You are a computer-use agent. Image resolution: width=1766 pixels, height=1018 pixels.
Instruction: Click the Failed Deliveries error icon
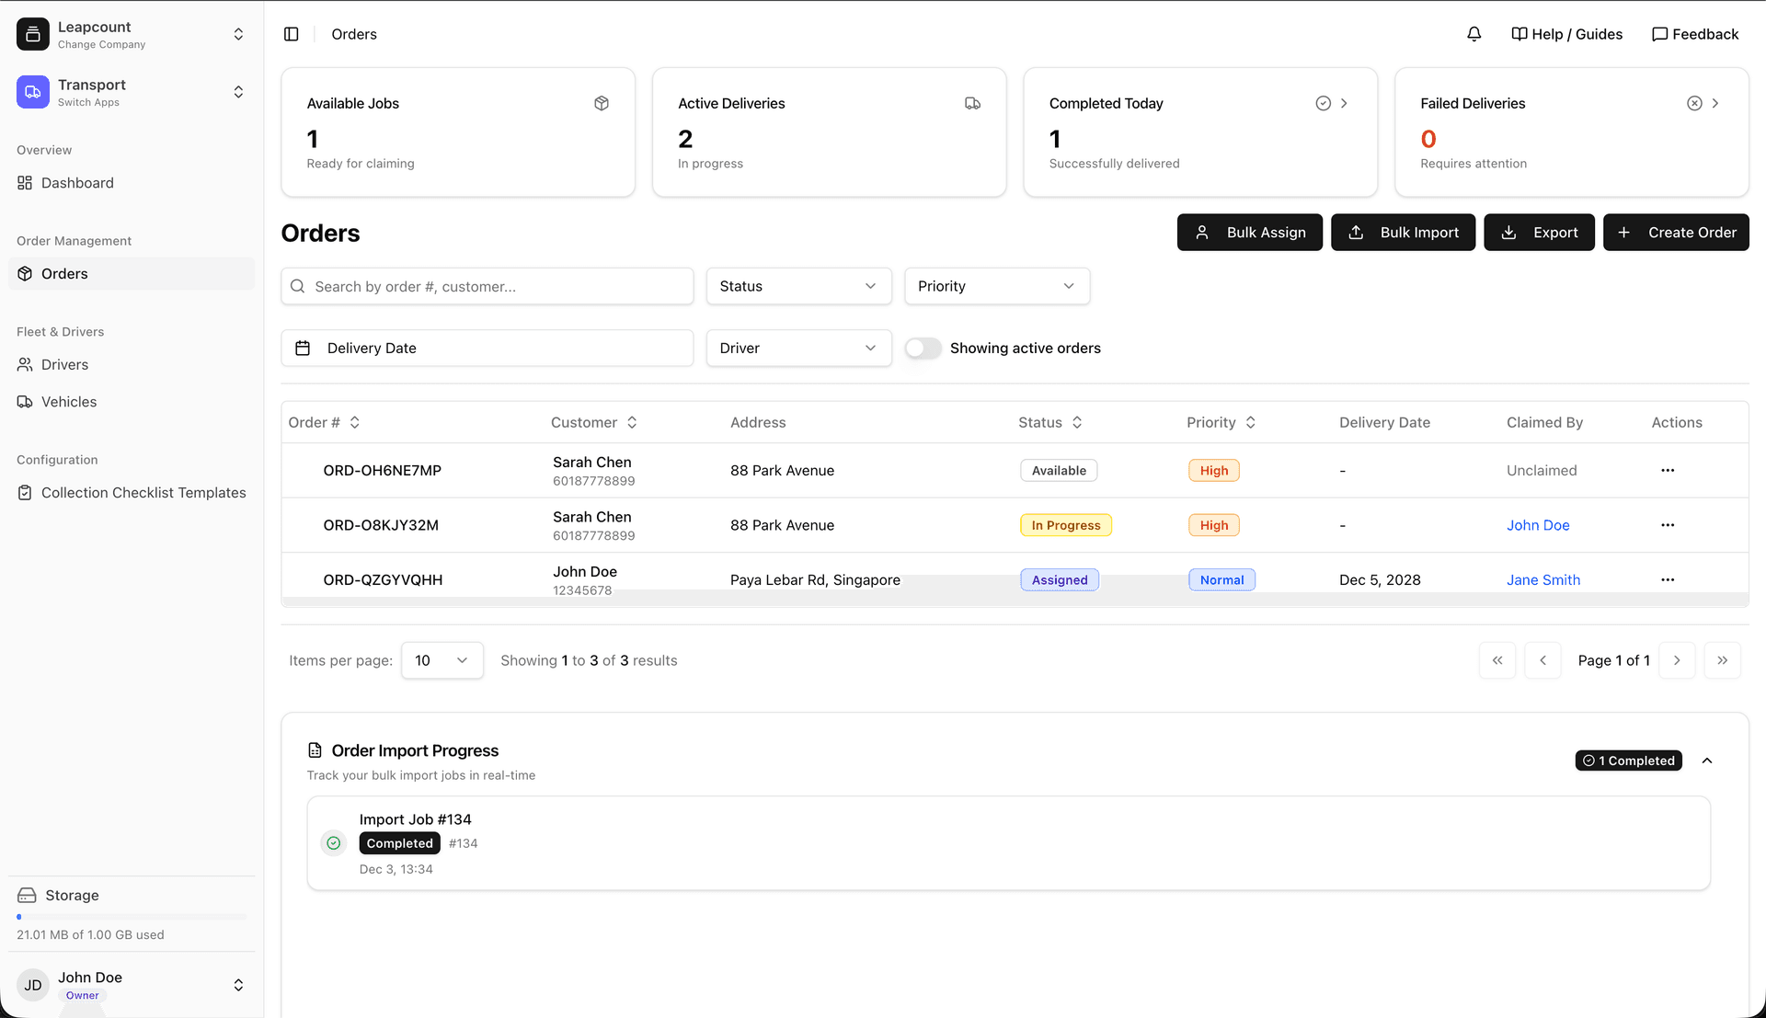click(1693, 103)
